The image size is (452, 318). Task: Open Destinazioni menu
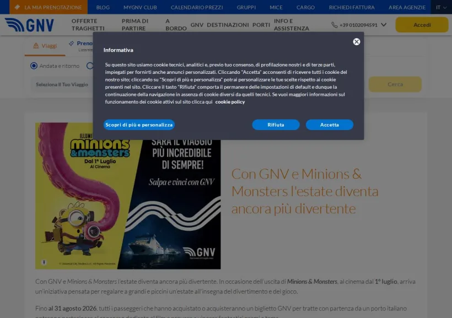tap(228, 25)
